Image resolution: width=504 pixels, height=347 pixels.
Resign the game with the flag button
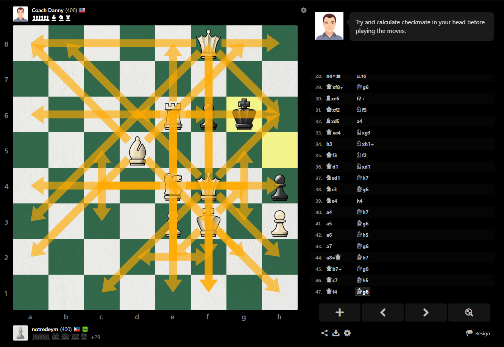coord(478,333)
